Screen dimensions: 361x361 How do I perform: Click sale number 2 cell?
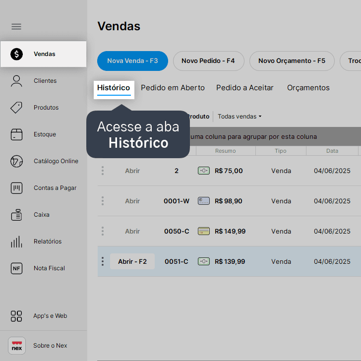[177, 171]
